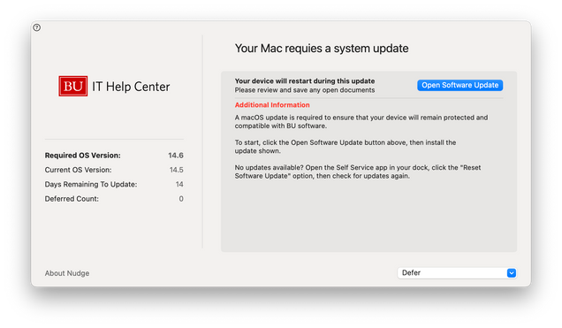Click the days remaining value 14
Image resolution: width=562 pixels, height=328 pixels.
pos(179,184)
